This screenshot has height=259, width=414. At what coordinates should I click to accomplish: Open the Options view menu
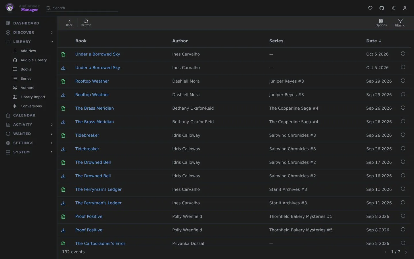click(381, 23)
